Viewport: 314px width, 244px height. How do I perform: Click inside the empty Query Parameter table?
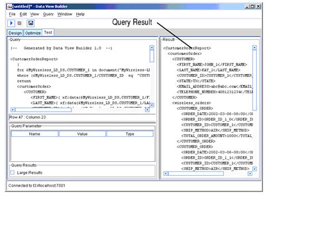(x=82, y=149)
